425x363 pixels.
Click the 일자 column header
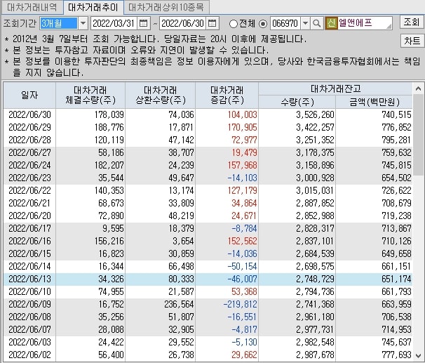click(x=29, y=95)
